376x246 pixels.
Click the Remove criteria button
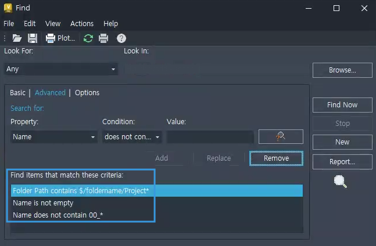pos(276,158)
